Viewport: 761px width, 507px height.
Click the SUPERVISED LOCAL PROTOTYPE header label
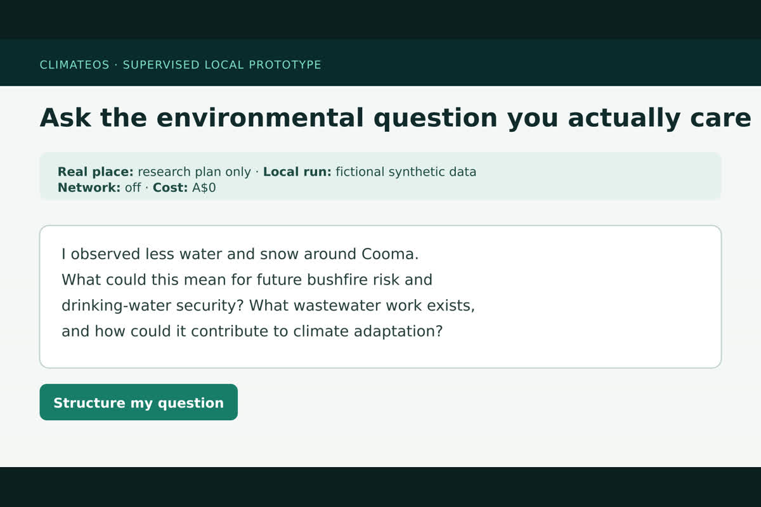click(222, 65)
